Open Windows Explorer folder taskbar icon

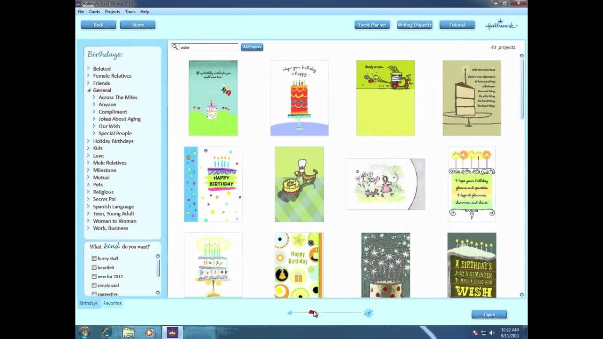[128, 333]
